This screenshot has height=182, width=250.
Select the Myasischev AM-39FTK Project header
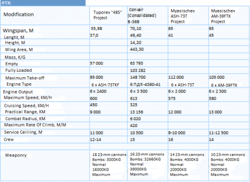click(x=223, y=16)
